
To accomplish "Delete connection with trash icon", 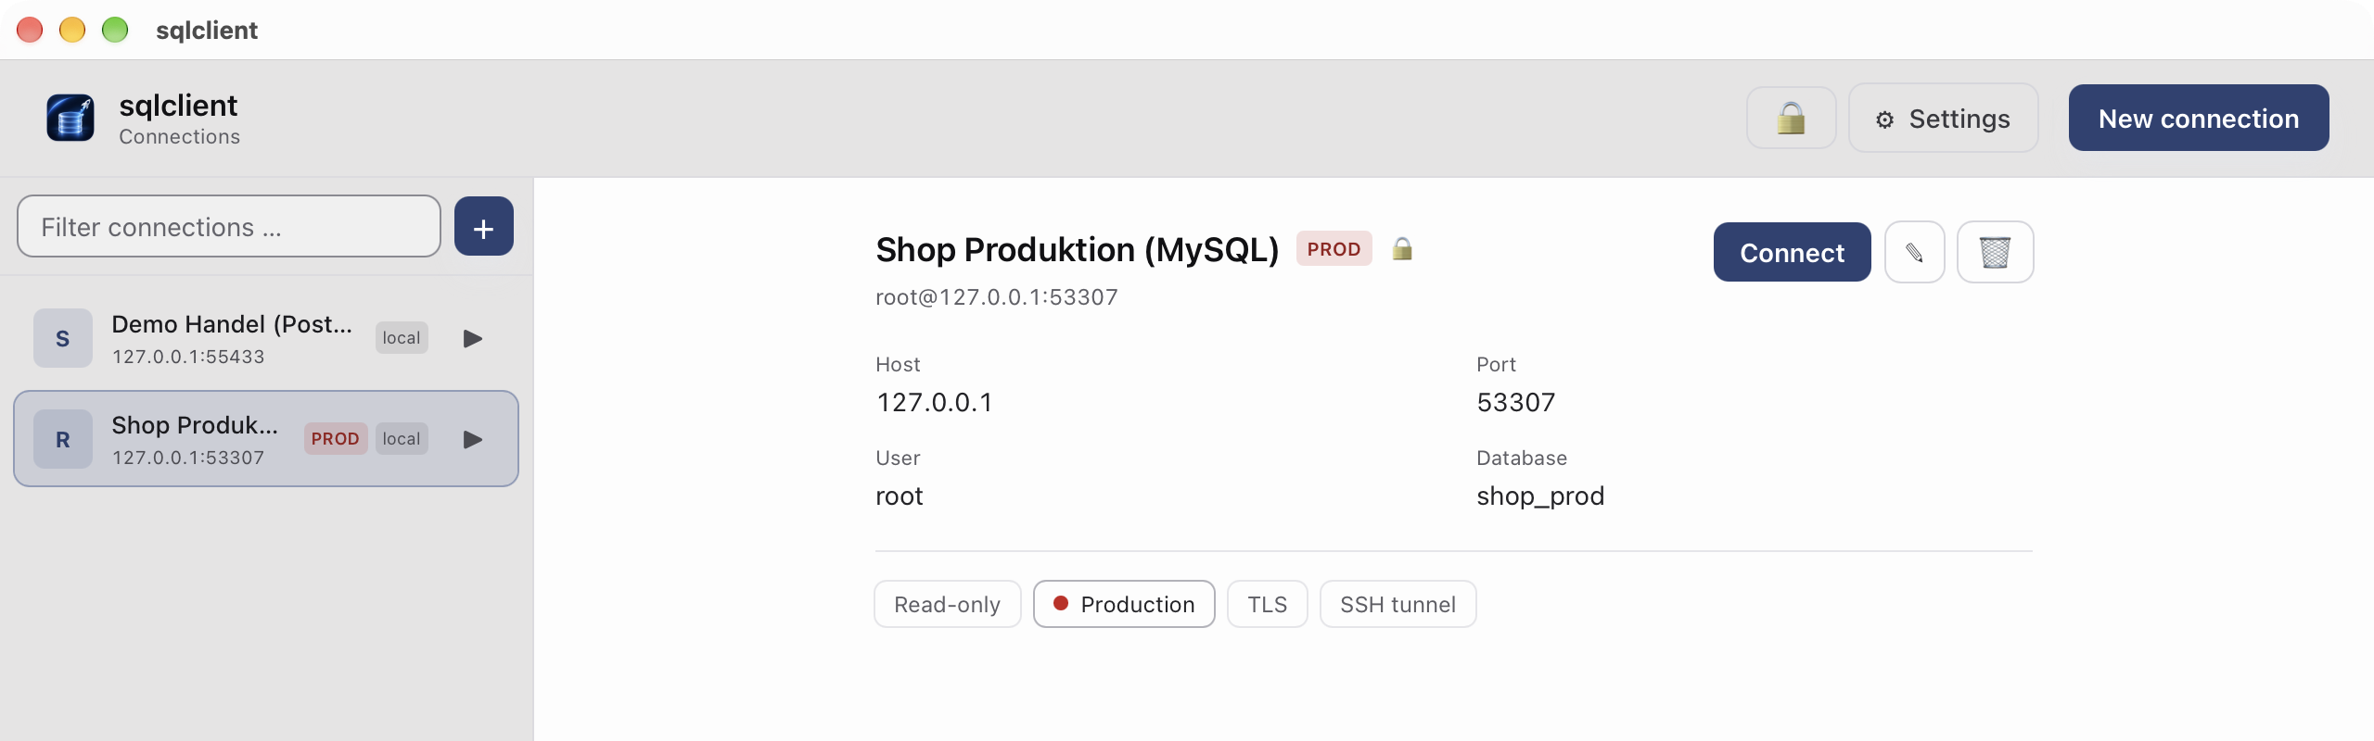I will click(1995, 252).
